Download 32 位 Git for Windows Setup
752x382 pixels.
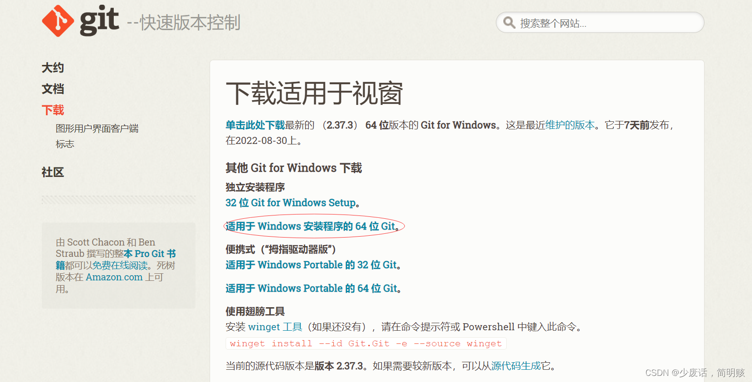coord(290,203)
